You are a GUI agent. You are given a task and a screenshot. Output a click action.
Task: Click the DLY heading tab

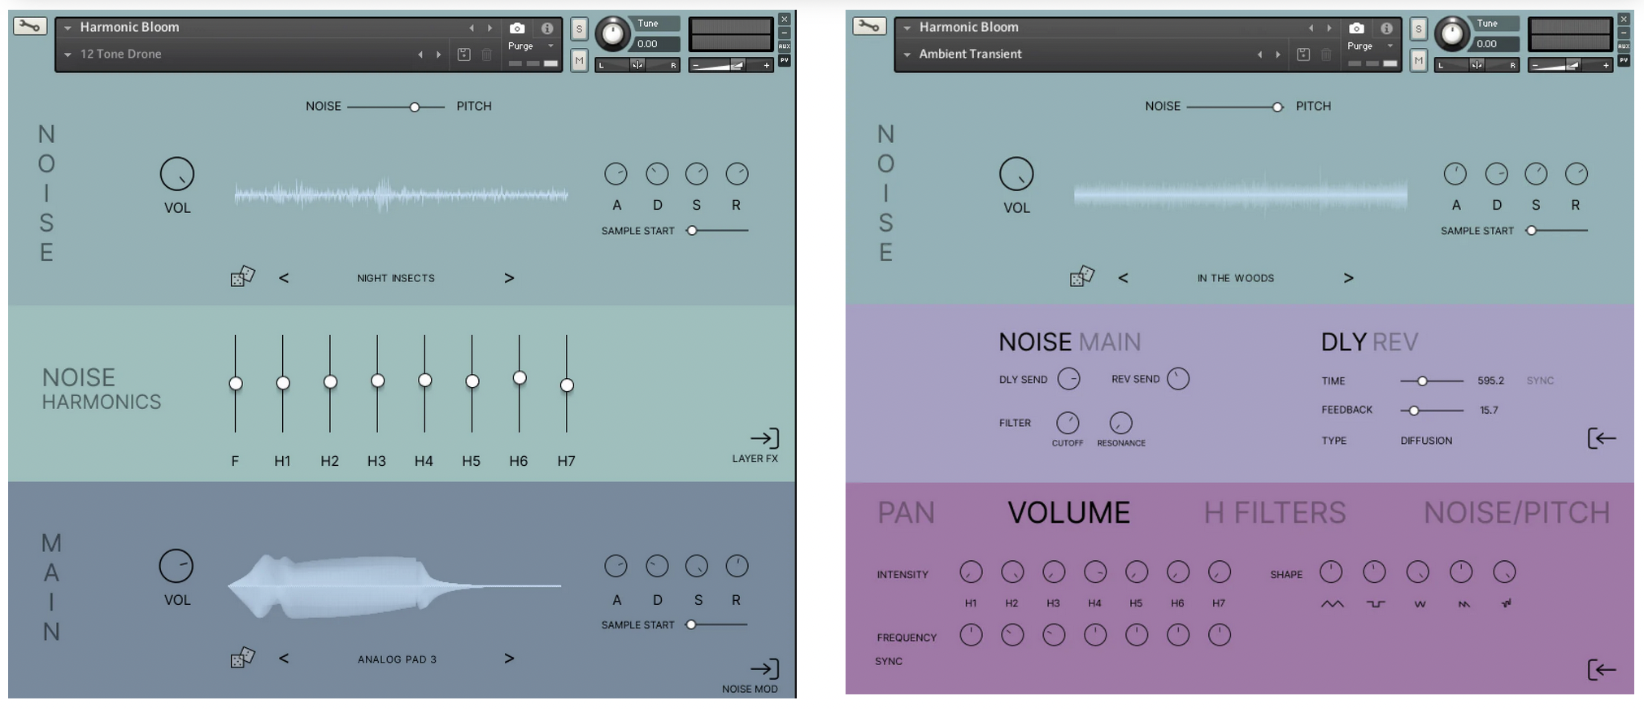1343,342
